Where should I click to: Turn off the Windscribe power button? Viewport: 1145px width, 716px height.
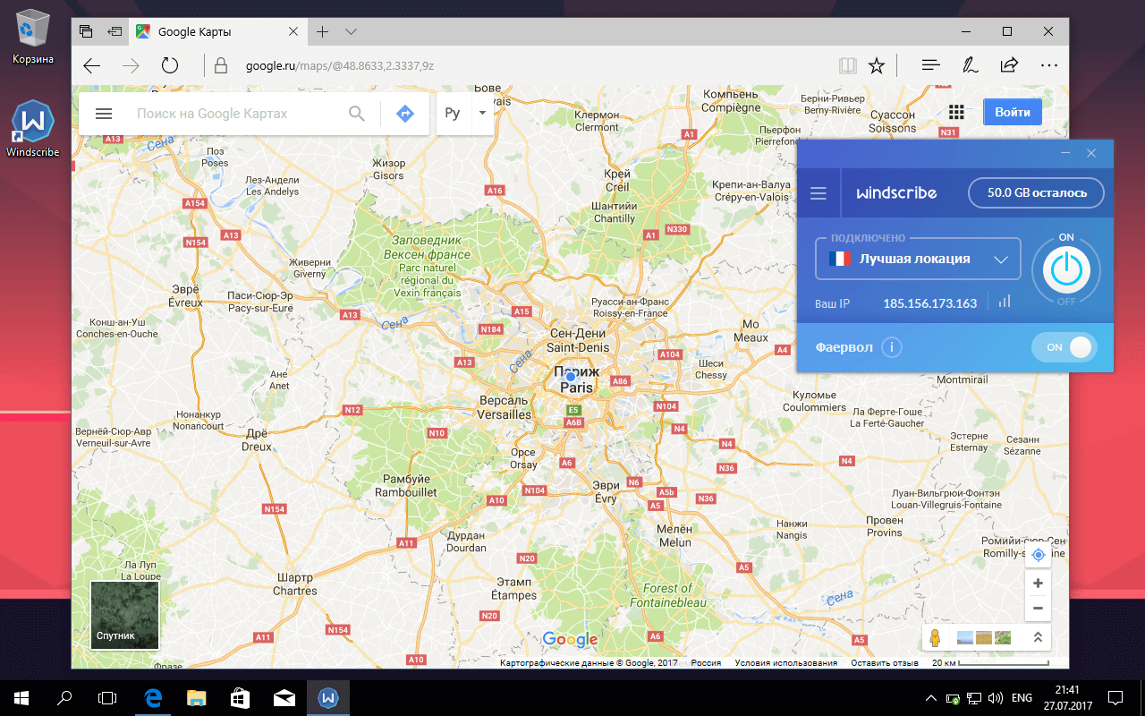(x=1065, y=269)
